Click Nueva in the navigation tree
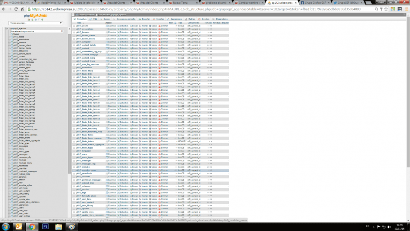410x231 pixels. (x=16, y=34)
